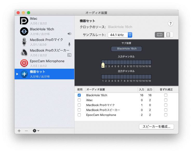Enable 音ずれ補正 for MacBook Proのマイク

[x=166, y=105]
